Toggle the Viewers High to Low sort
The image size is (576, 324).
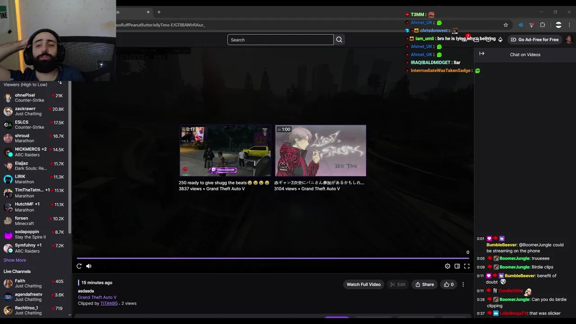coord(60,83)
